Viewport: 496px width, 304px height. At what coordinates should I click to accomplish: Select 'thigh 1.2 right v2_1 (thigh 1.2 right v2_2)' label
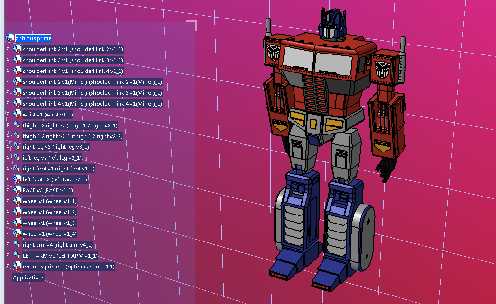73,136
